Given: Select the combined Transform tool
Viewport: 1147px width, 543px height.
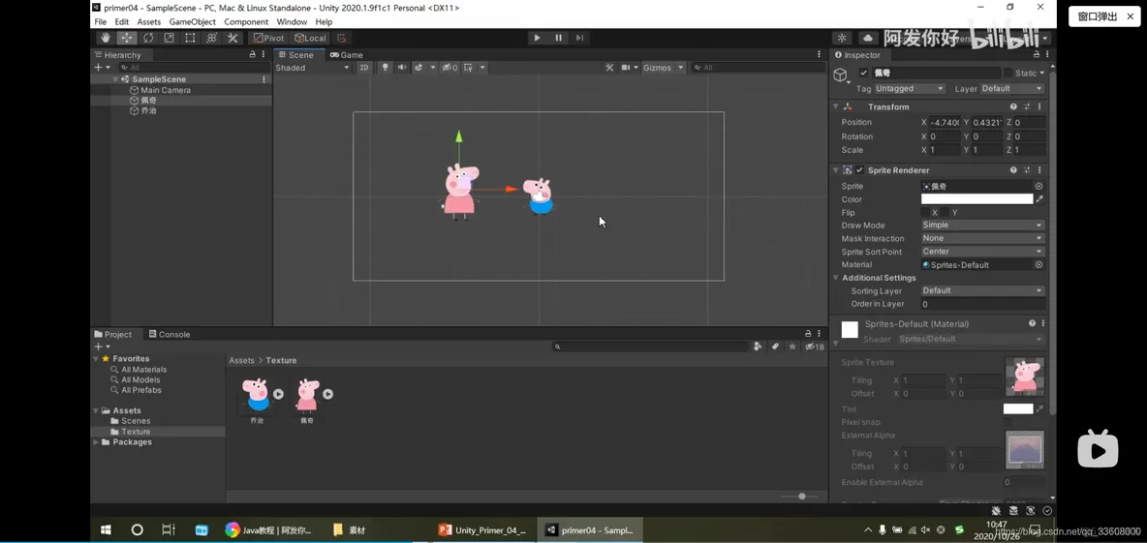Looking at the screenshot, I should [x=211, y=38].
